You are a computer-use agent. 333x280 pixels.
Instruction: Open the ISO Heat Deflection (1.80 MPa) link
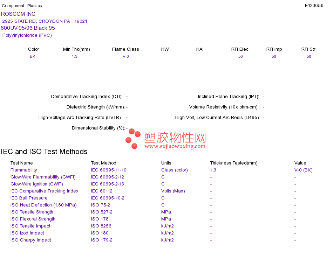[43, 205]
